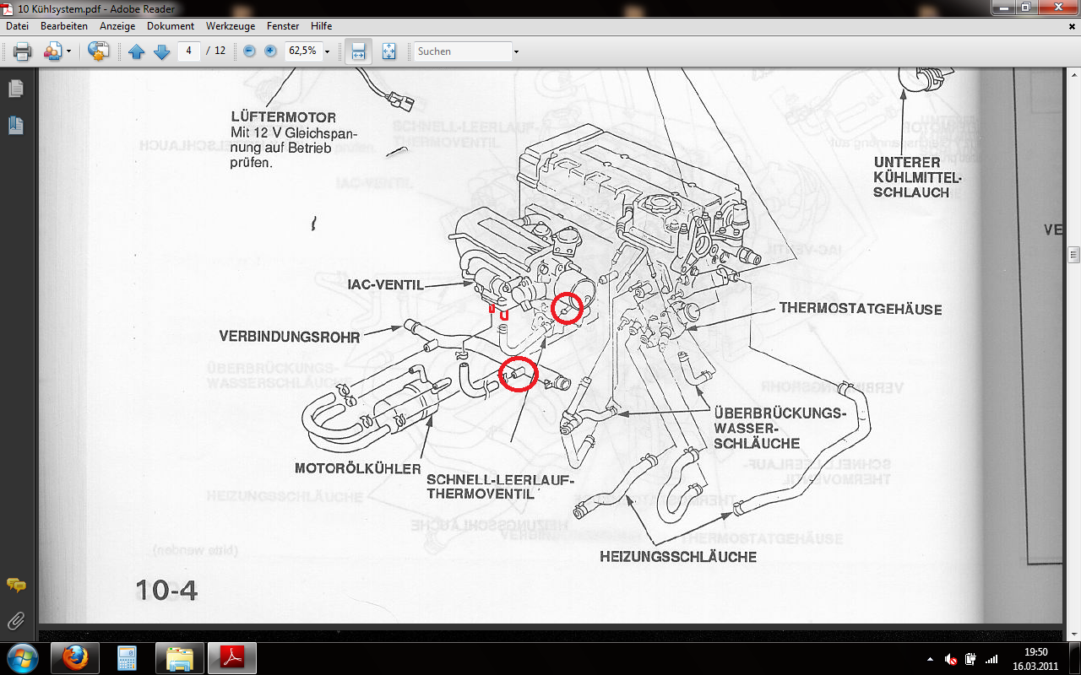The image size is (1081, 675).
Task: Click the Windows Start button
Action: 21,658
